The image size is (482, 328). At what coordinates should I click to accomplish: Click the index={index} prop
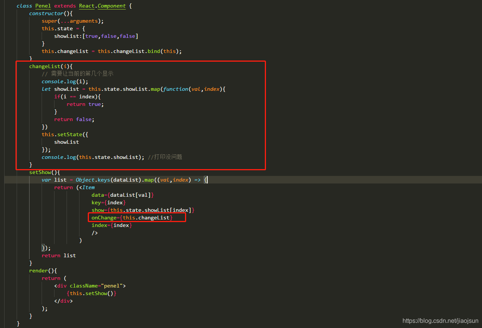point(112,225)
